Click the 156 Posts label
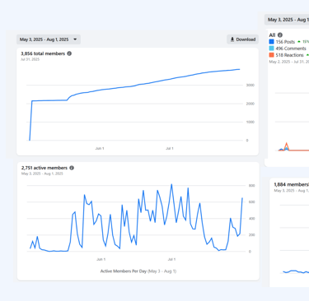309x301 pixels. 285,42
